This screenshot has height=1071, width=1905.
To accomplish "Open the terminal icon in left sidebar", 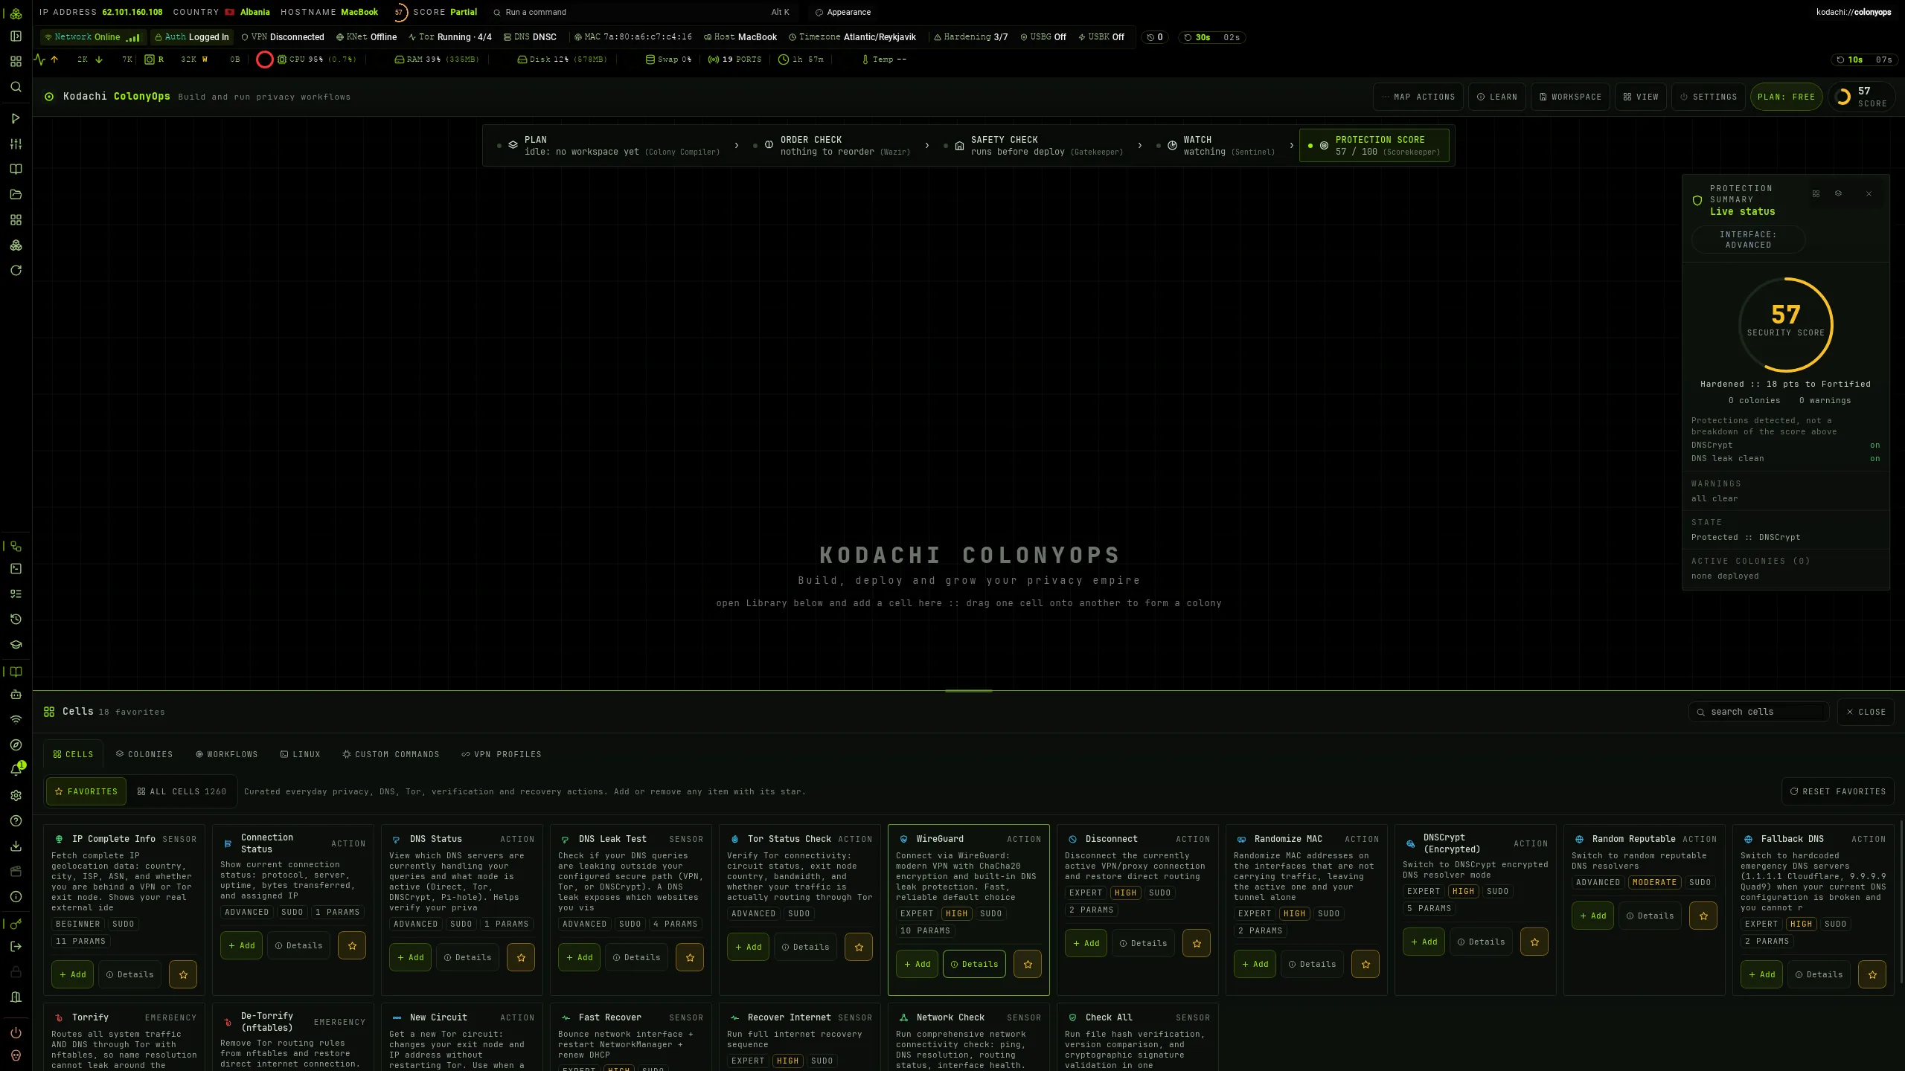I will pyautogui.click(x=16, y=569).
